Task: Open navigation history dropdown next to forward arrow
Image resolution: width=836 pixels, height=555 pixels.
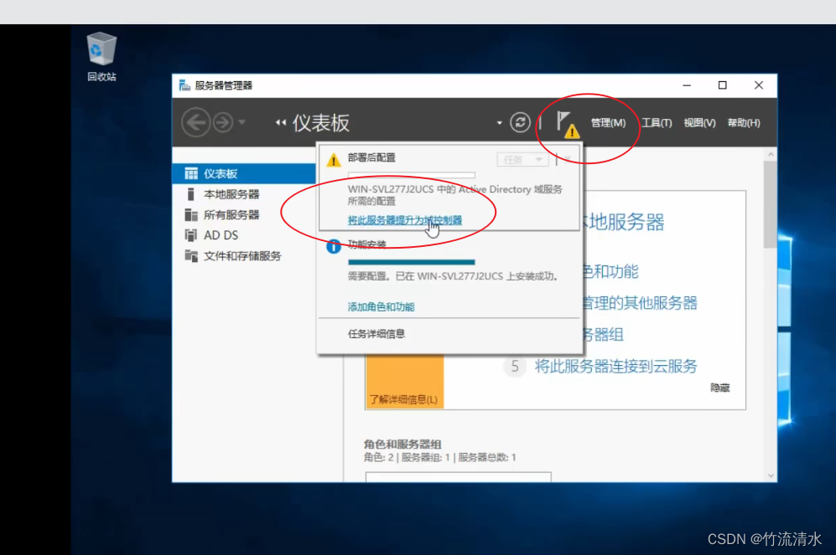Action: (242, 122)
